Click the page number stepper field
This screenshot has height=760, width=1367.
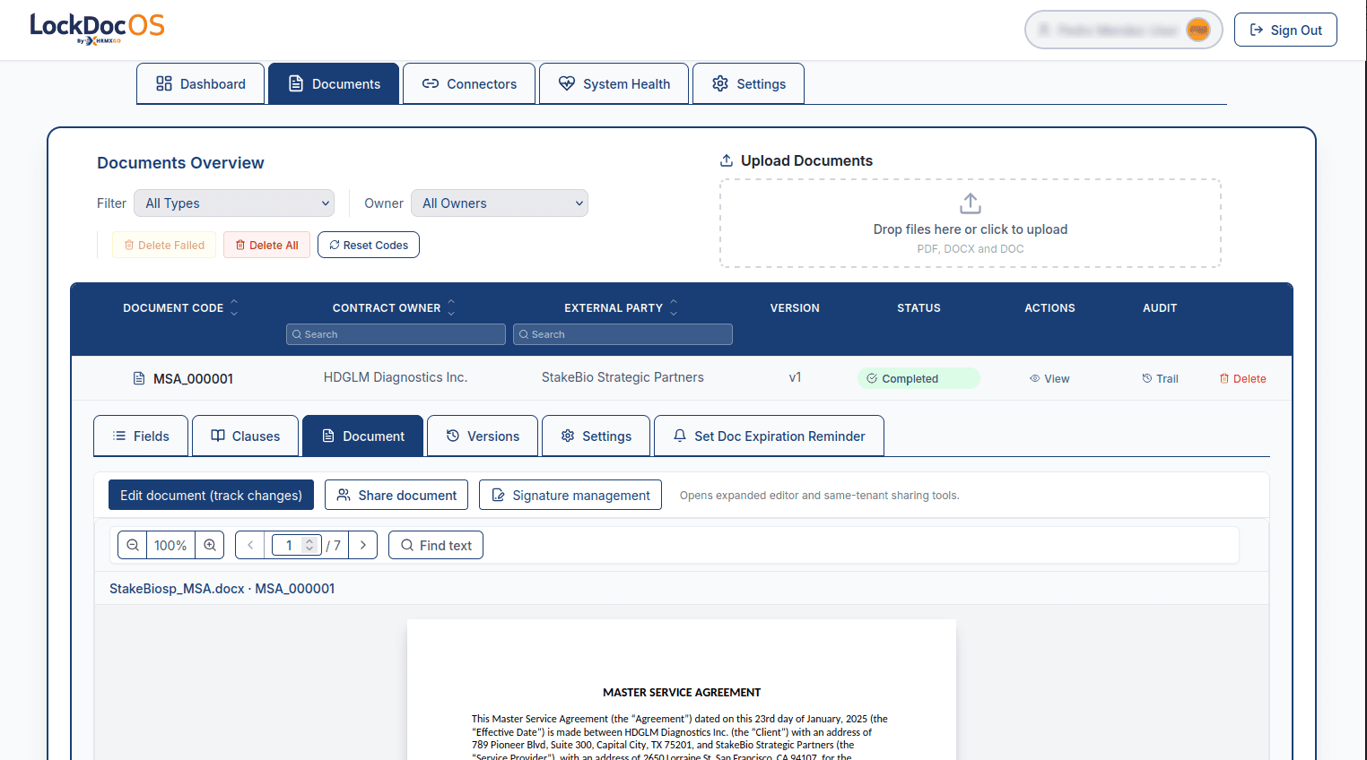297,545
